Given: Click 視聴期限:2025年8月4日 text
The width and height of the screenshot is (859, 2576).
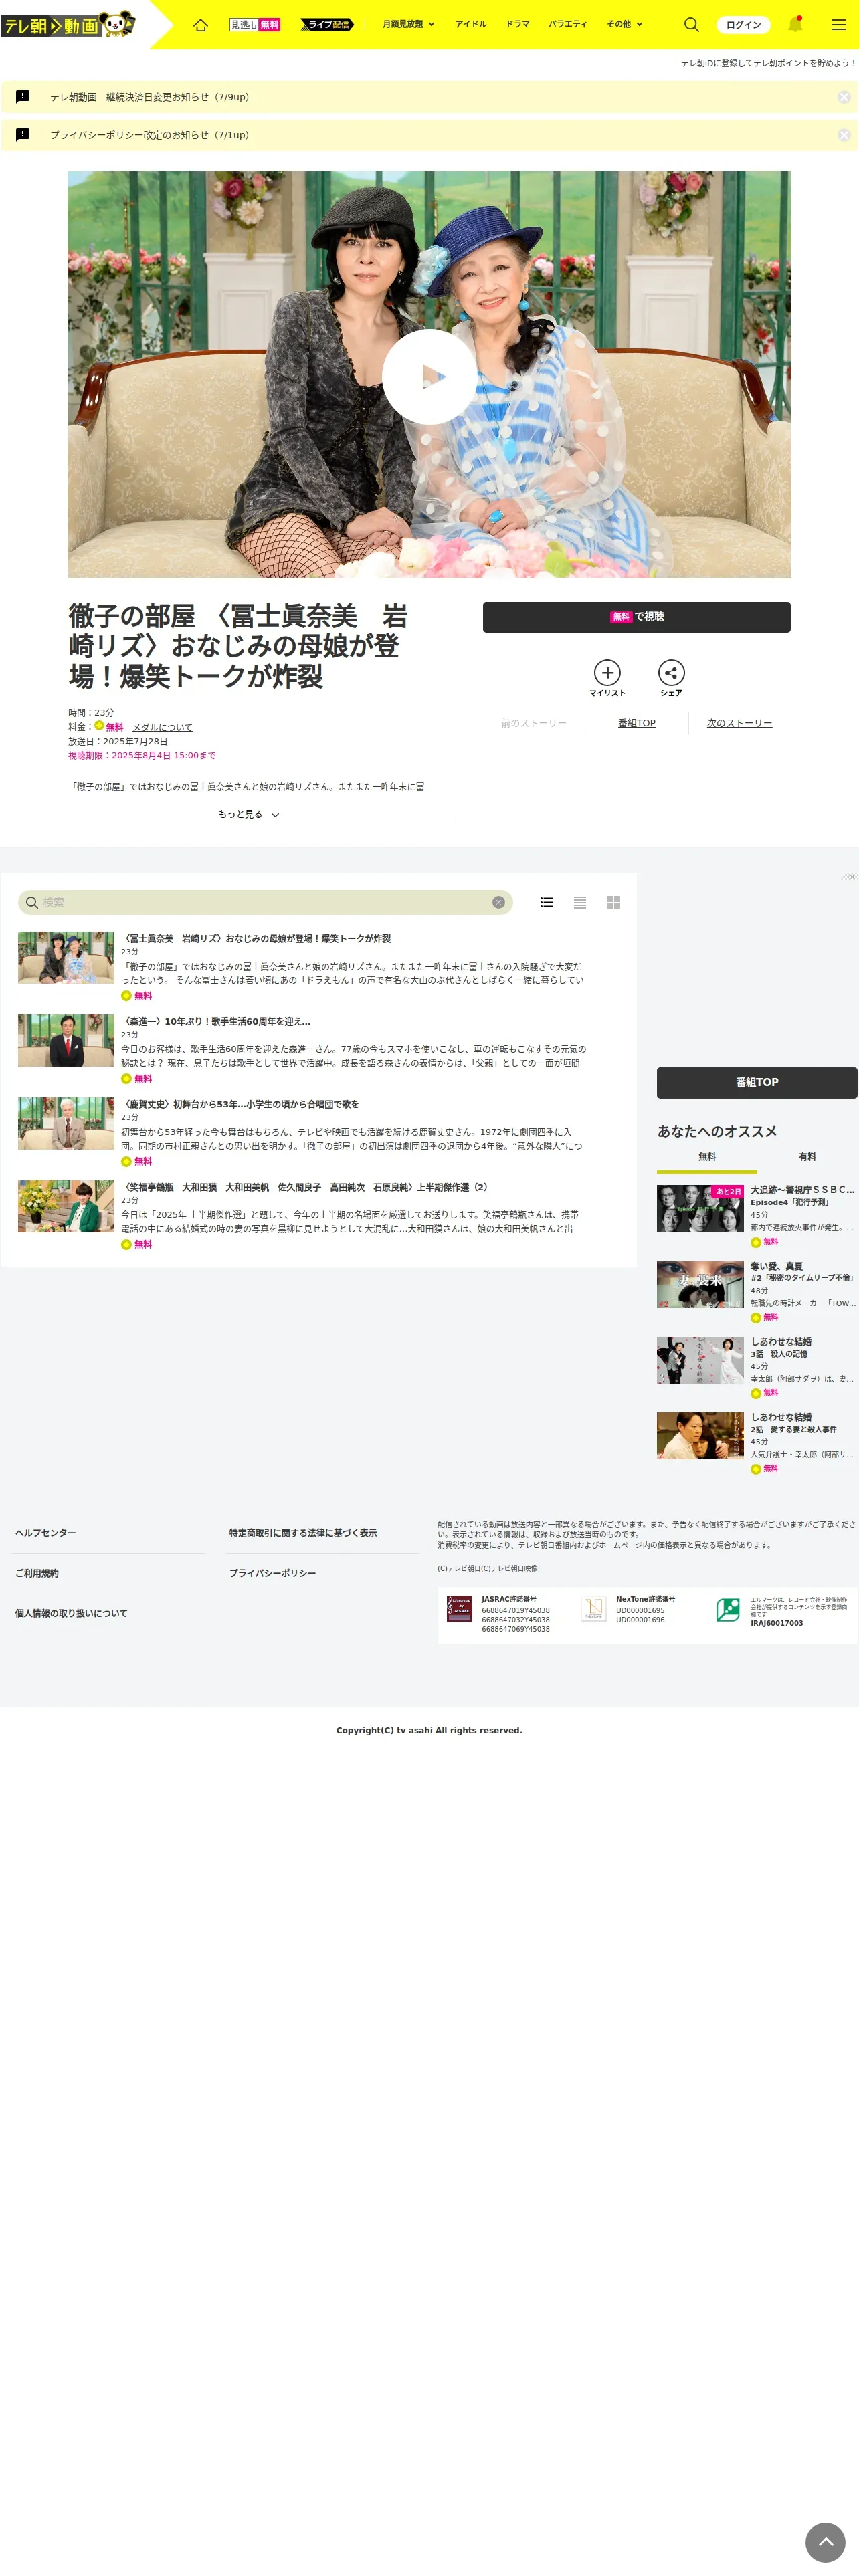Looking at the screenshot, I should tap(142, 755).
